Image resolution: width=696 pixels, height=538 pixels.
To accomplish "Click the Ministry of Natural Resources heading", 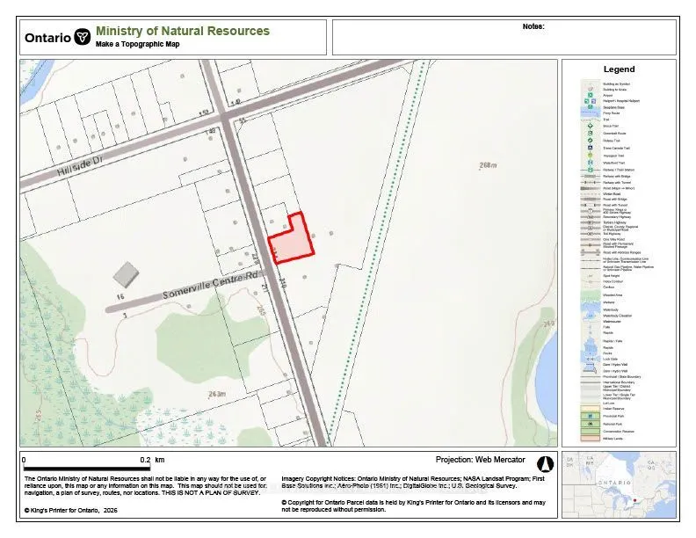I will point(183,31).
